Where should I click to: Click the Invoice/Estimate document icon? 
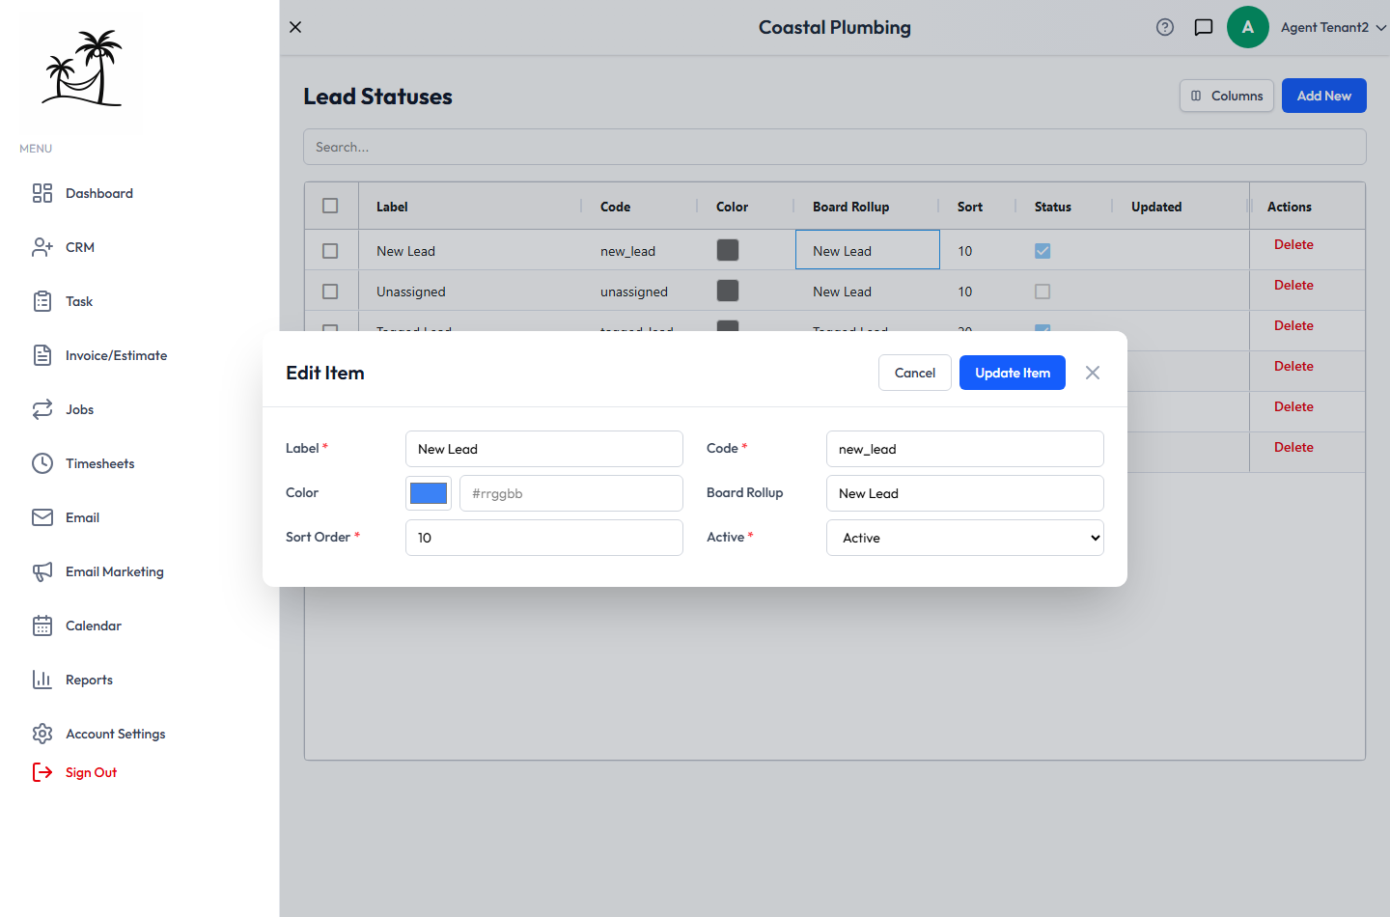[42, 355]
